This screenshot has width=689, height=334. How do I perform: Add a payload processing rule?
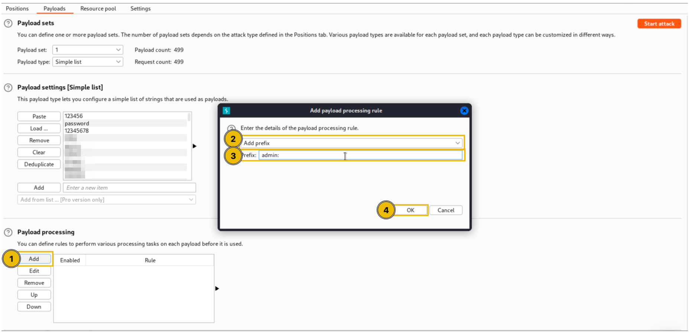(x=34, y=259)
